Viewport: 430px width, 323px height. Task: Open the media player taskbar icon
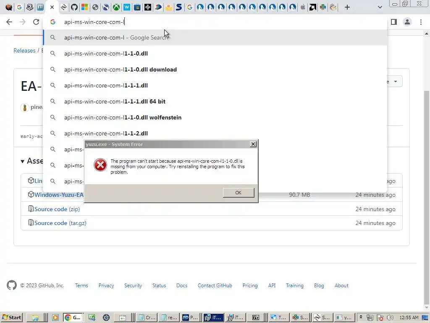coord(55,318)
